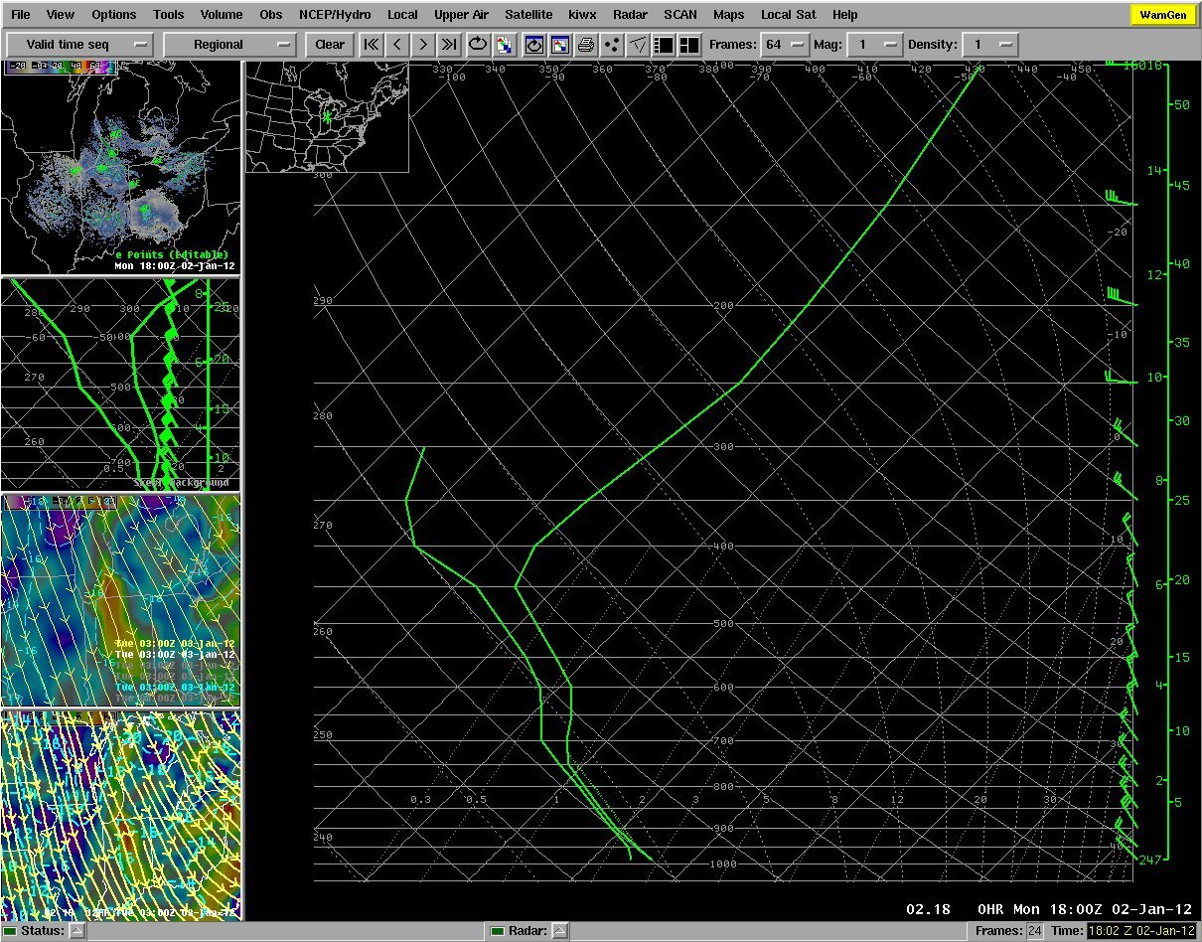Screen dimensions: 1202x942
Task: Switch to four-panel layout icon
Action: [x=689, y=44]
